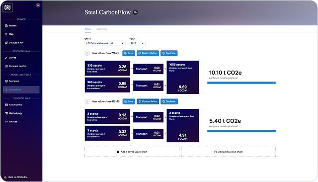Open Custom Ratios for chain 918145

[148, 101]
